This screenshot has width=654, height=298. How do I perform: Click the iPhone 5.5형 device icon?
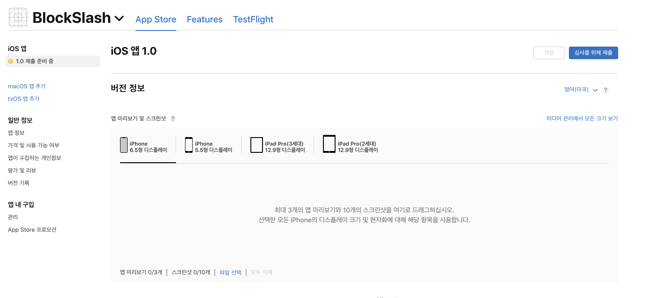[x=189, y=145]
